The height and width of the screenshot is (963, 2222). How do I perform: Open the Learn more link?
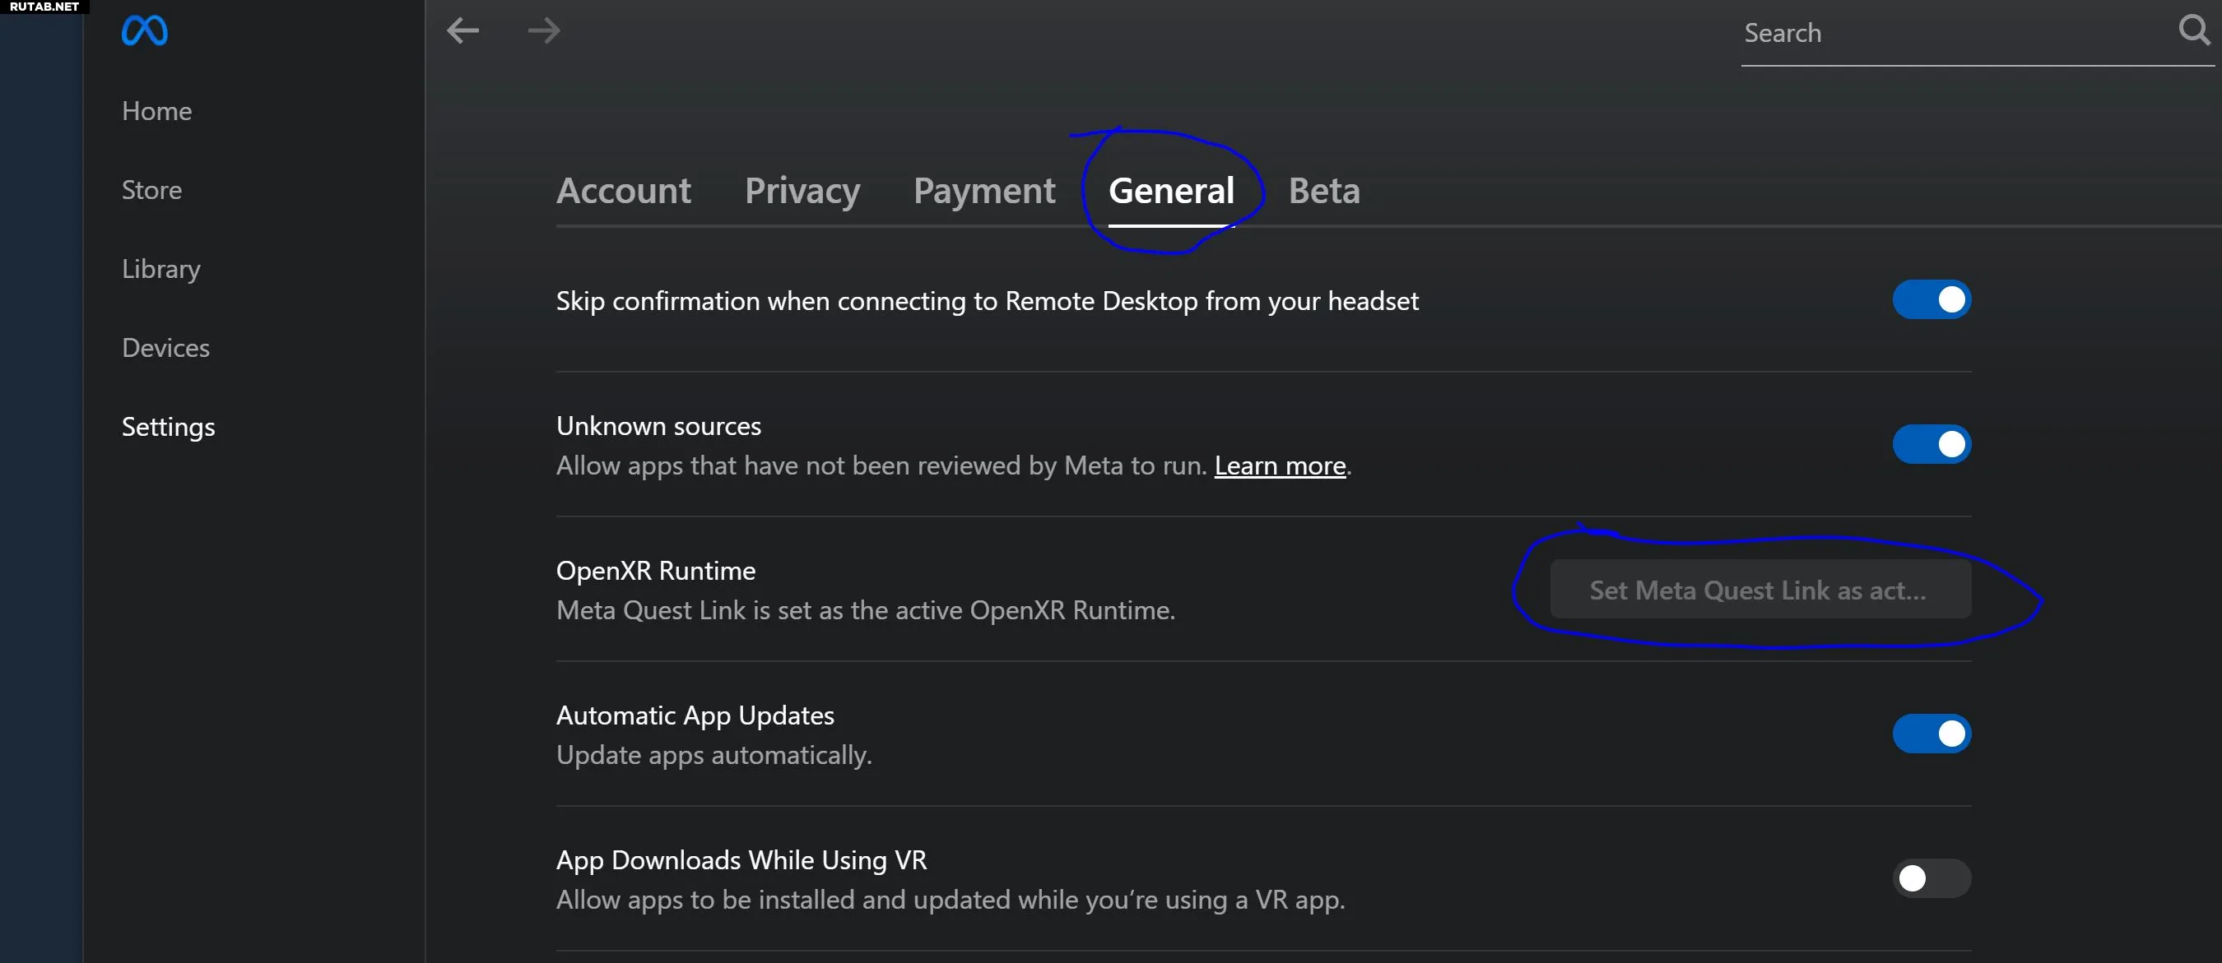tap(1280, 466)
